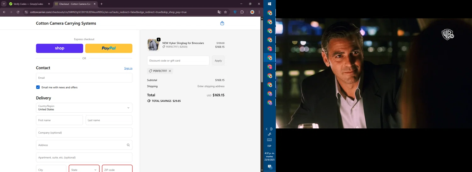Screen dimensions: 472x172
Task: Click the Apply discount button
Action: click(x=218, y=61)
